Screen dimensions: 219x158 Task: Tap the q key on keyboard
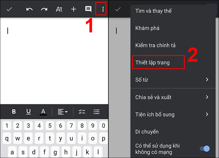click(7, 138)
